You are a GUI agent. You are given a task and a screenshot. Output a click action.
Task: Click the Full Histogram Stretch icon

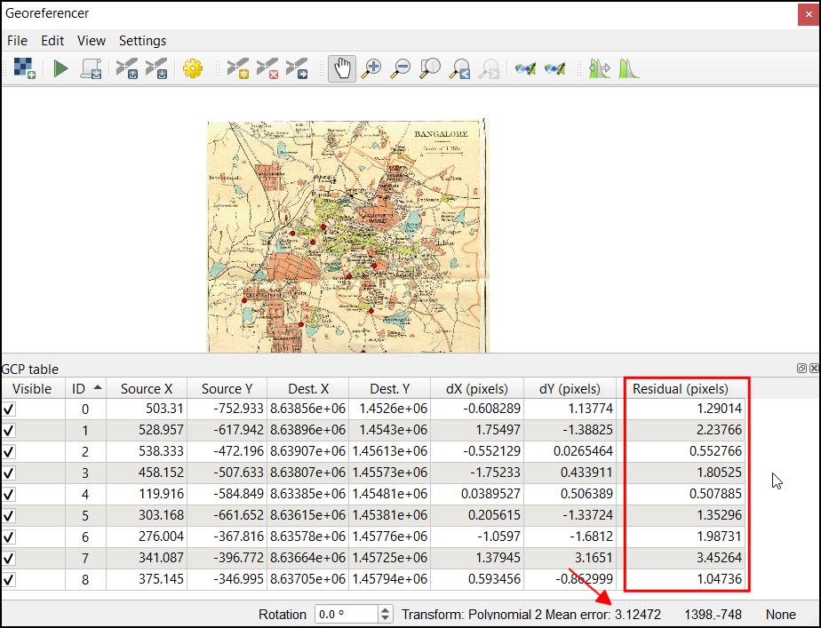coord(600,68)
